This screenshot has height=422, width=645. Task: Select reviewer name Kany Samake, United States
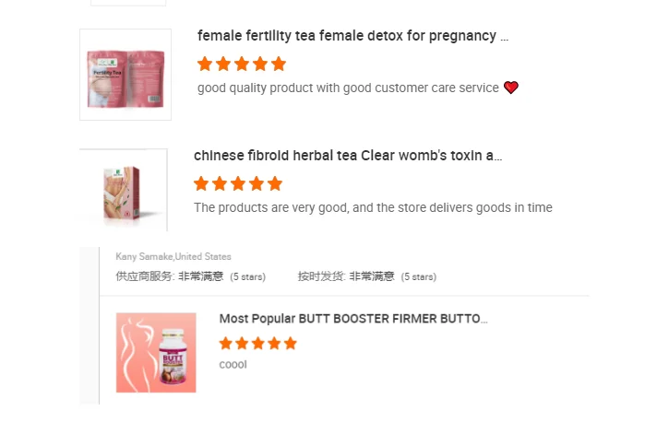[173, 256]
